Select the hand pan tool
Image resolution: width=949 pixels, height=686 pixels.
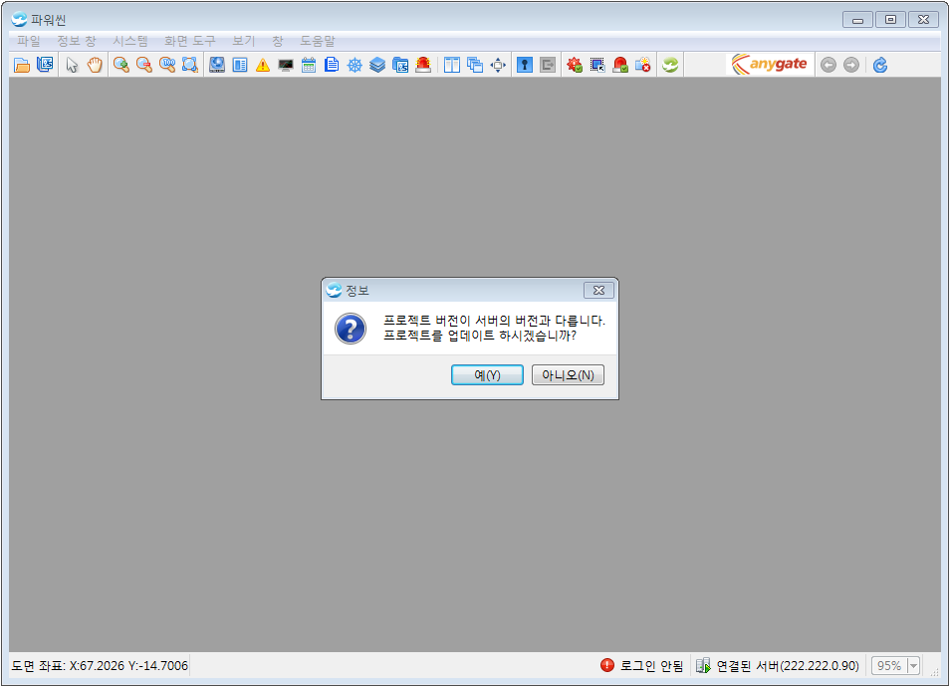click(95, 65)
